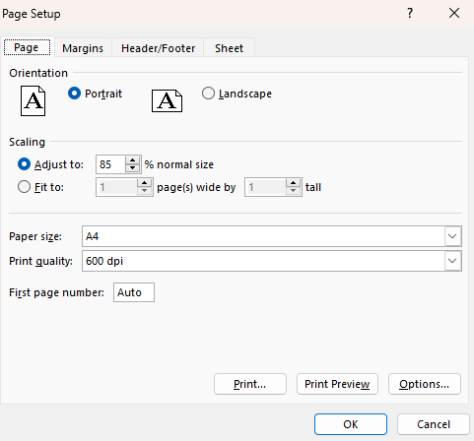Decrease the Adjust to percentage spinner
The height and width of the screenshot is (441, 474).
click(133, 168)
